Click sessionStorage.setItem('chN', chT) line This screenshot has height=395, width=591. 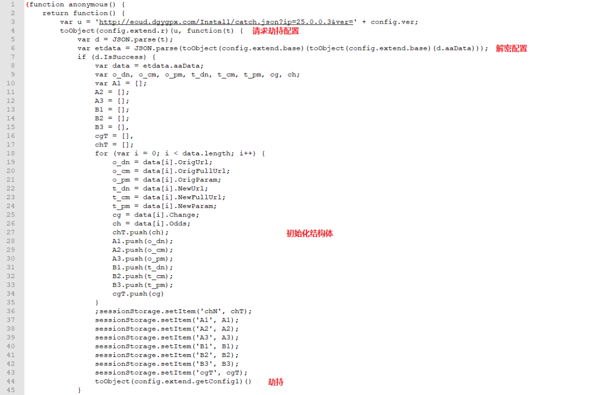coord(174,311)
